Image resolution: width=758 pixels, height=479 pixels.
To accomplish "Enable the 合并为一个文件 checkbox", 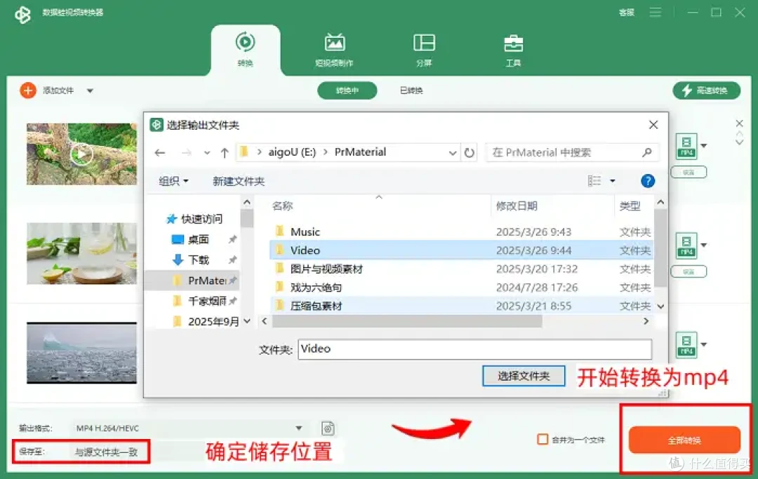I will [x=543, y=440].
